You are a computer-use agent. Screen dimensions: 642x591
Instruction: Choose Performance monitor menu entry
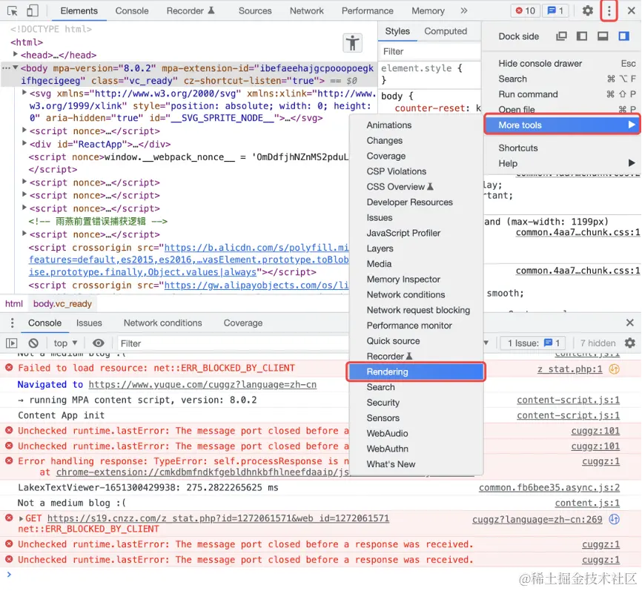[409, 326]
